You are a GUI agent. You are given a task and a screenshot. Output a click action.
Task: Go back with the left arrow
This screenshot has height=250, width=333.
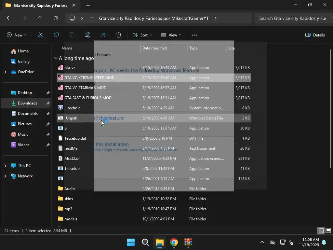pos(9,18)
